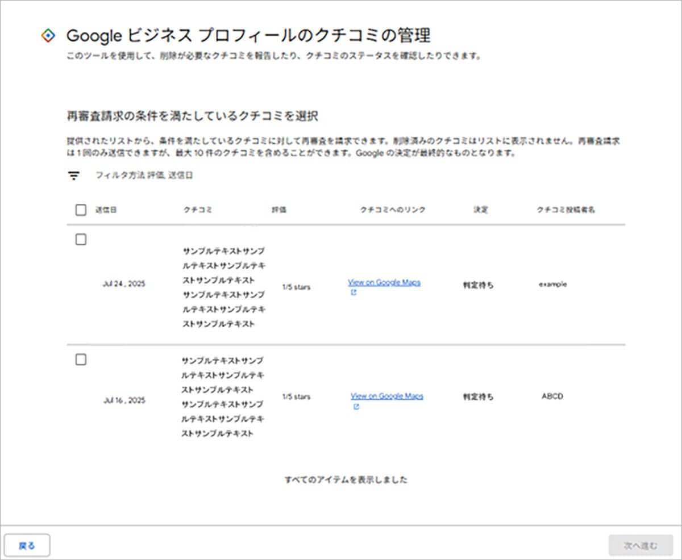Sort by the 送信日 column header
Image resolution: width=682 pixels, height=560 pixels.
(x=106, y=210)
